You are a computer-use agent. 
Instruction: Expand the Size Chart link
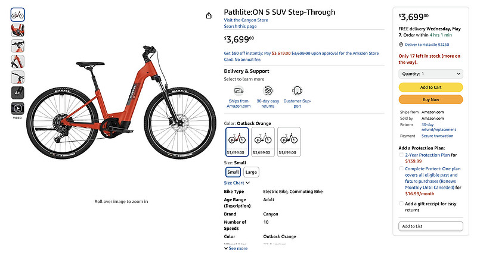point(234,183)
